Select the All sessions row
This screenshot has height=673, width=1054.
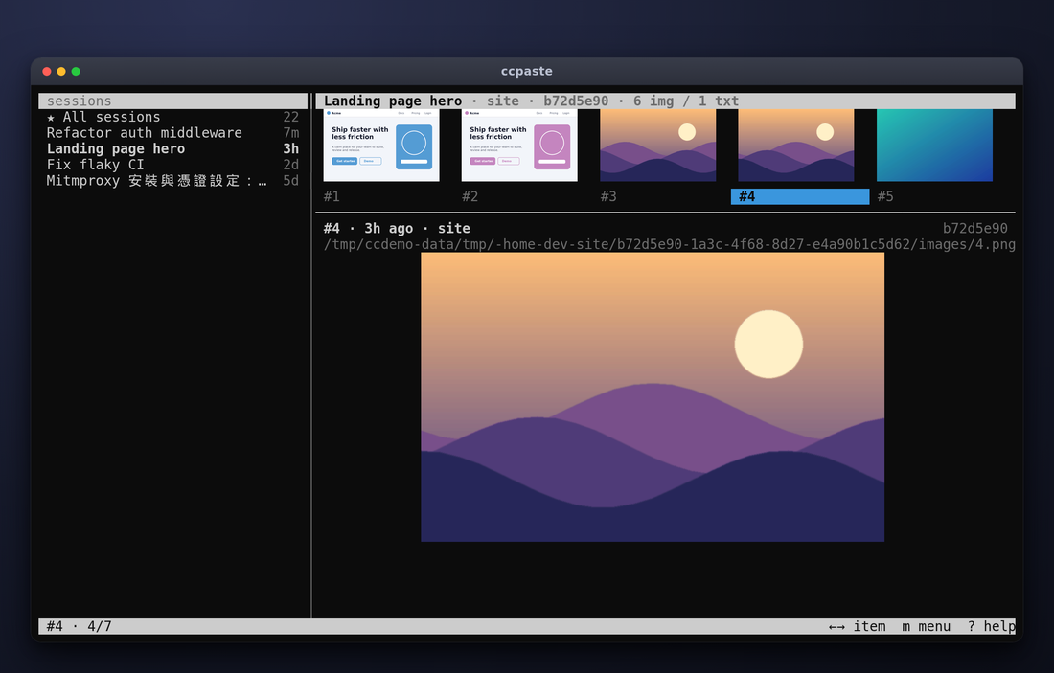coord(172,117)
